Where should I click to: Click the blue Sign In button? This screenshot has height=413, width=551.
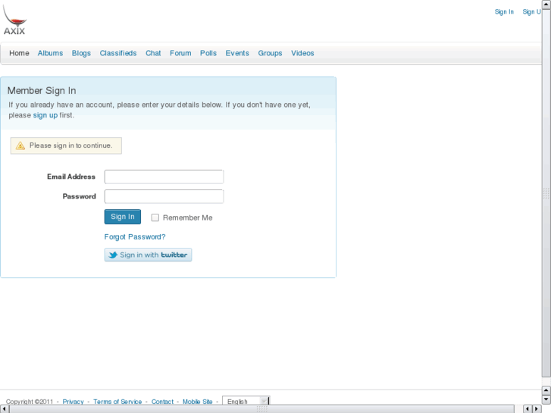(123, 217)
